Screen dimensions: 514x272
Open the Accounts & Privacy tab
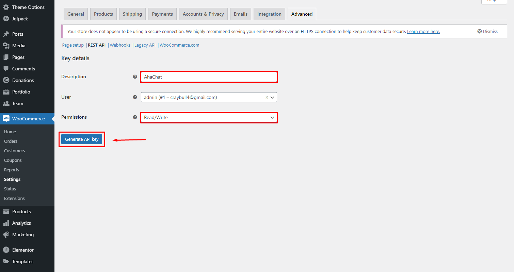(203, 14)
